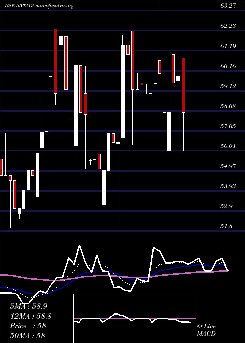Click the '50MA : 58' readout
This screenshot has width=245, height=343.
coord(27,335)
